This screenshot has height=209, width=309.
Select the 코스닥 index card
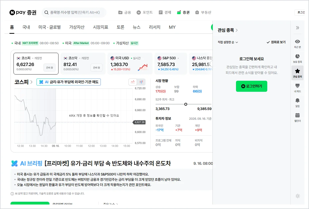pos(83,63)
